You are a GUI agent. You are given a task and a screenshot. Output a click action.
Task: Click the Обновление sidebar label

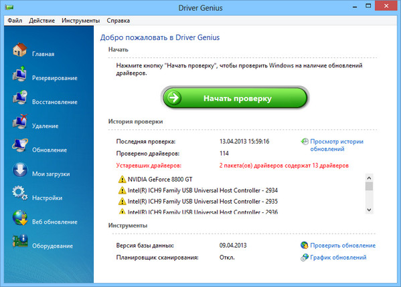[50, 150]
